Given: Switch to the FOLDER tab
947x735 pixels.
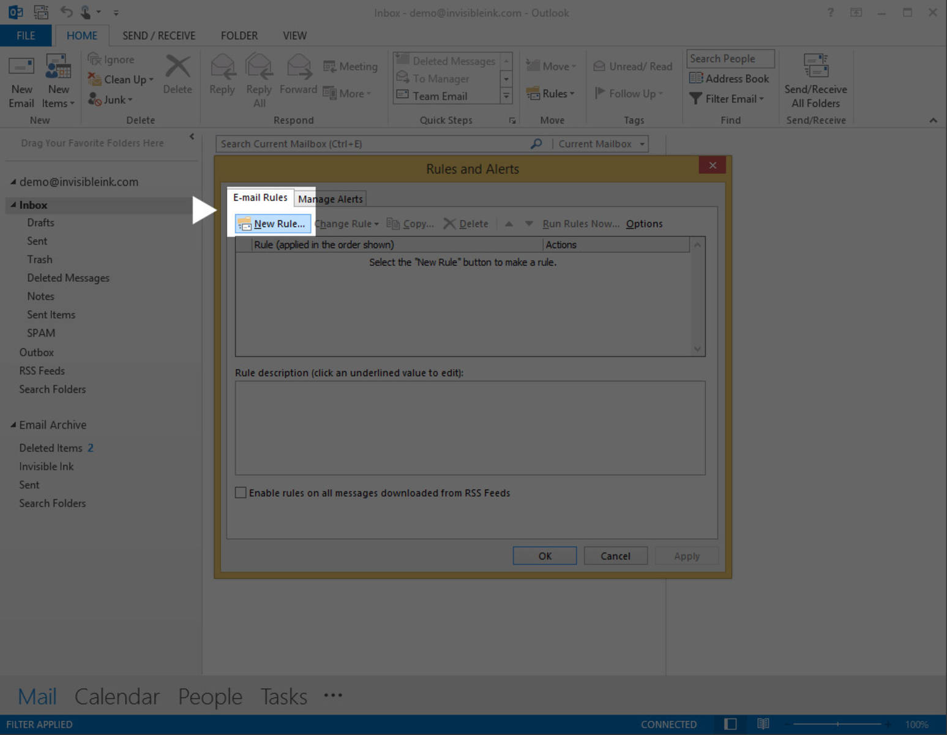Looking at the screenshot, I should point(239,36).
